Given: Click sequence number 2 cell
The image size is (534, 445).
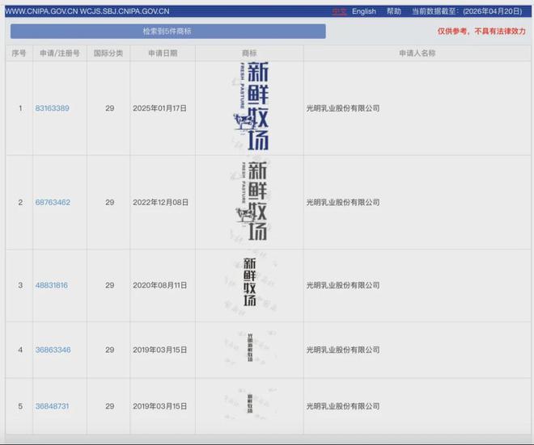Looking at the screenshot, I should coord(20,202).
